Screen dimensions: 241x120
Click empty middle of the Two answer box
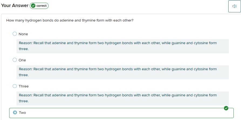[121, 113]
